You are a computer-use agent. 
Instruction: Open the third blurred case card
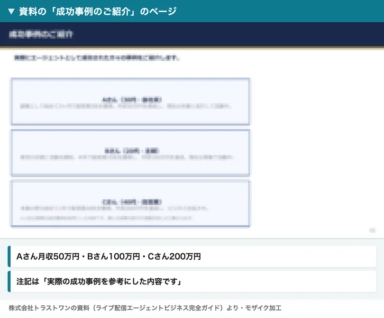pos(130,204)
